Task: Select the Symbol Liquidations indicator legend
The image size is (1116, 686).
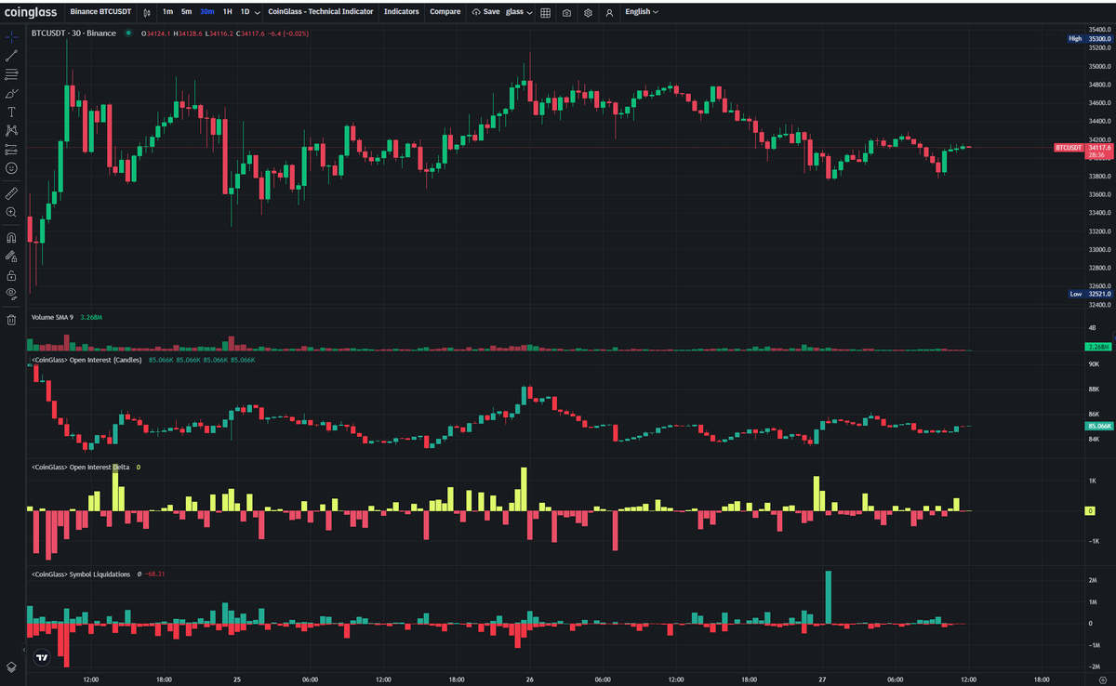Action: tap(80, 574)
